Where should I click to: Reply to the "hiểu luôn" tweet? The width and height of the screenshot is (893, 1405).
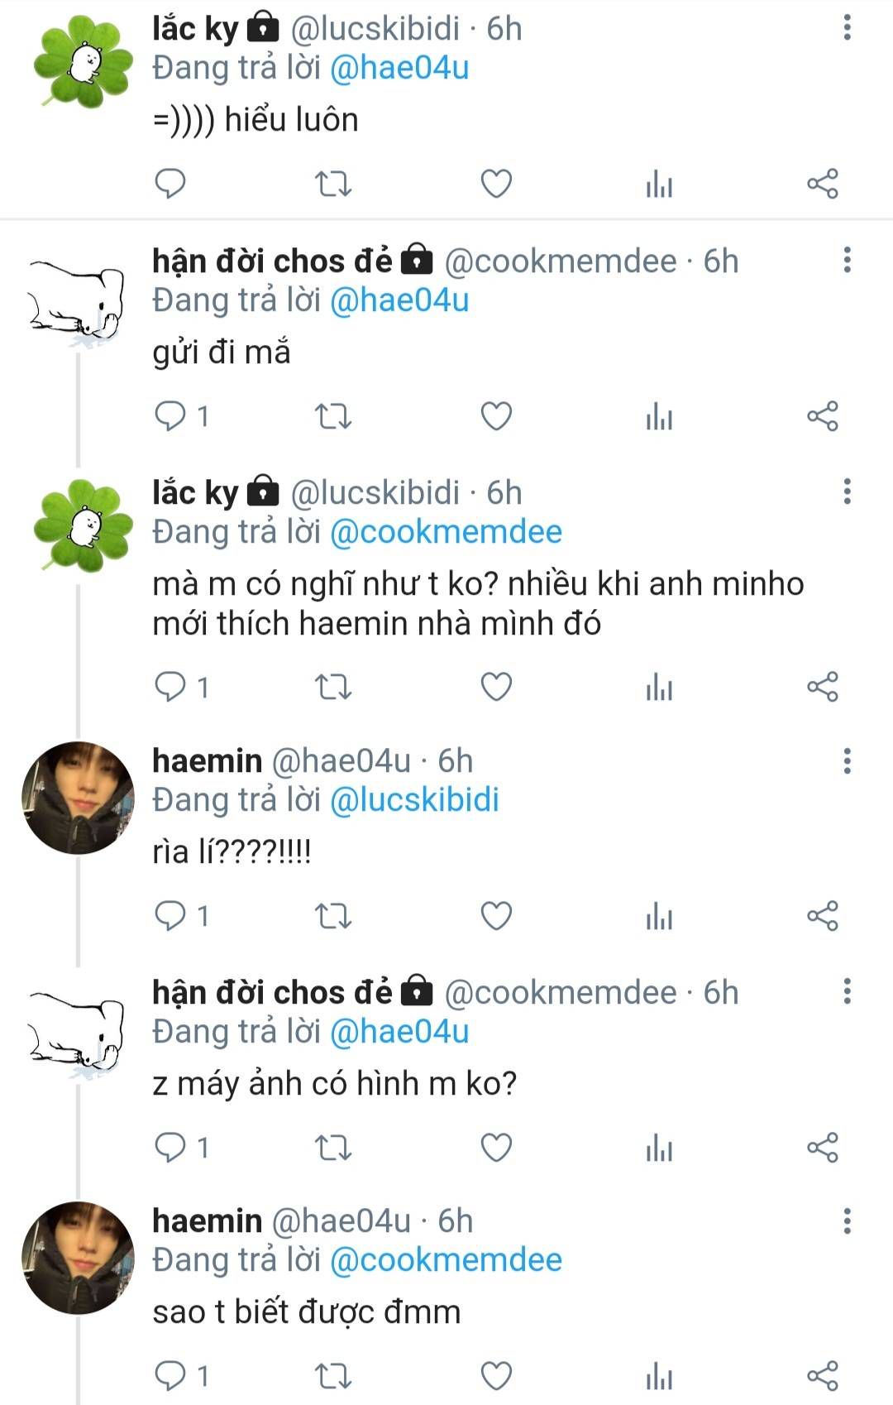click(x=170, y=184)
